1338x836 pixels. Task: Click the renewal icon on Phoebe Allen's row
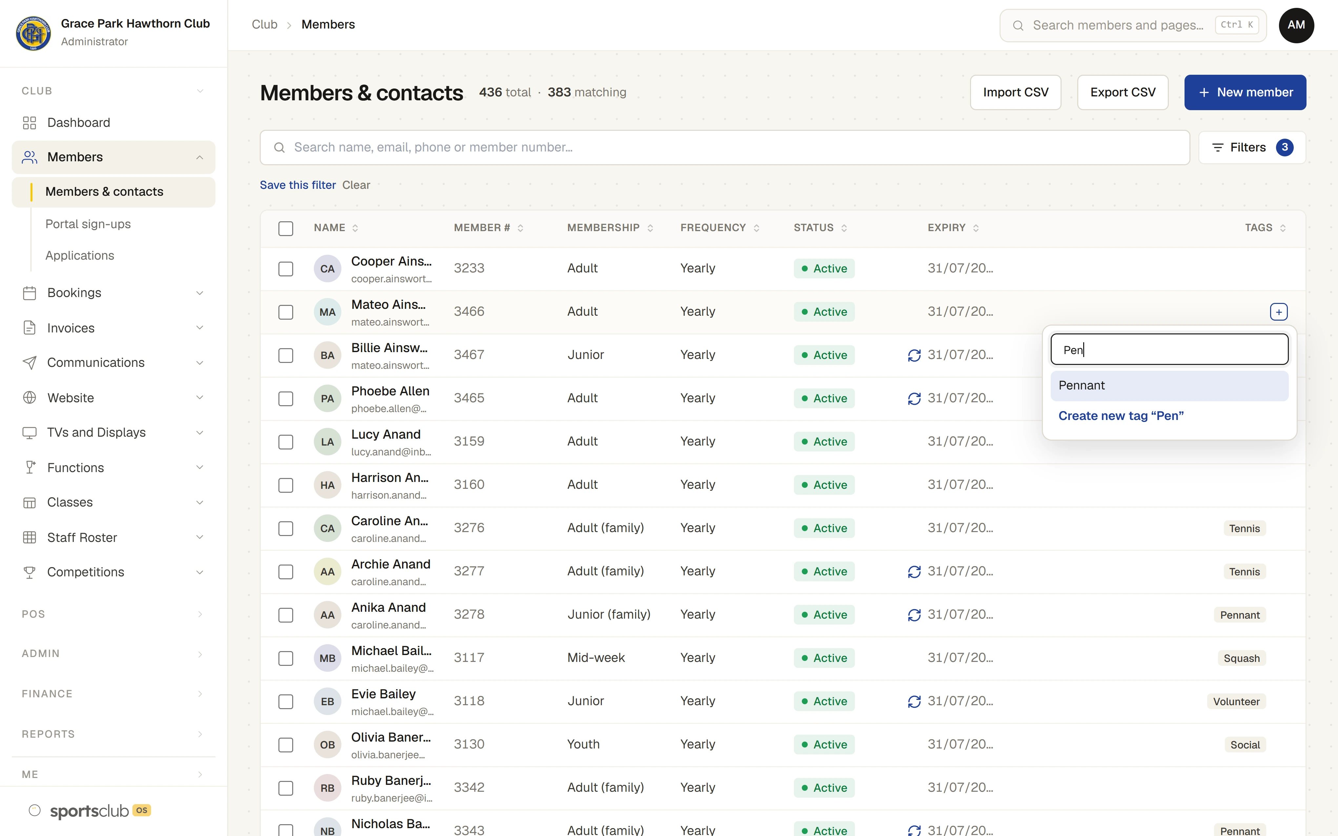click(x=914, y=399)
